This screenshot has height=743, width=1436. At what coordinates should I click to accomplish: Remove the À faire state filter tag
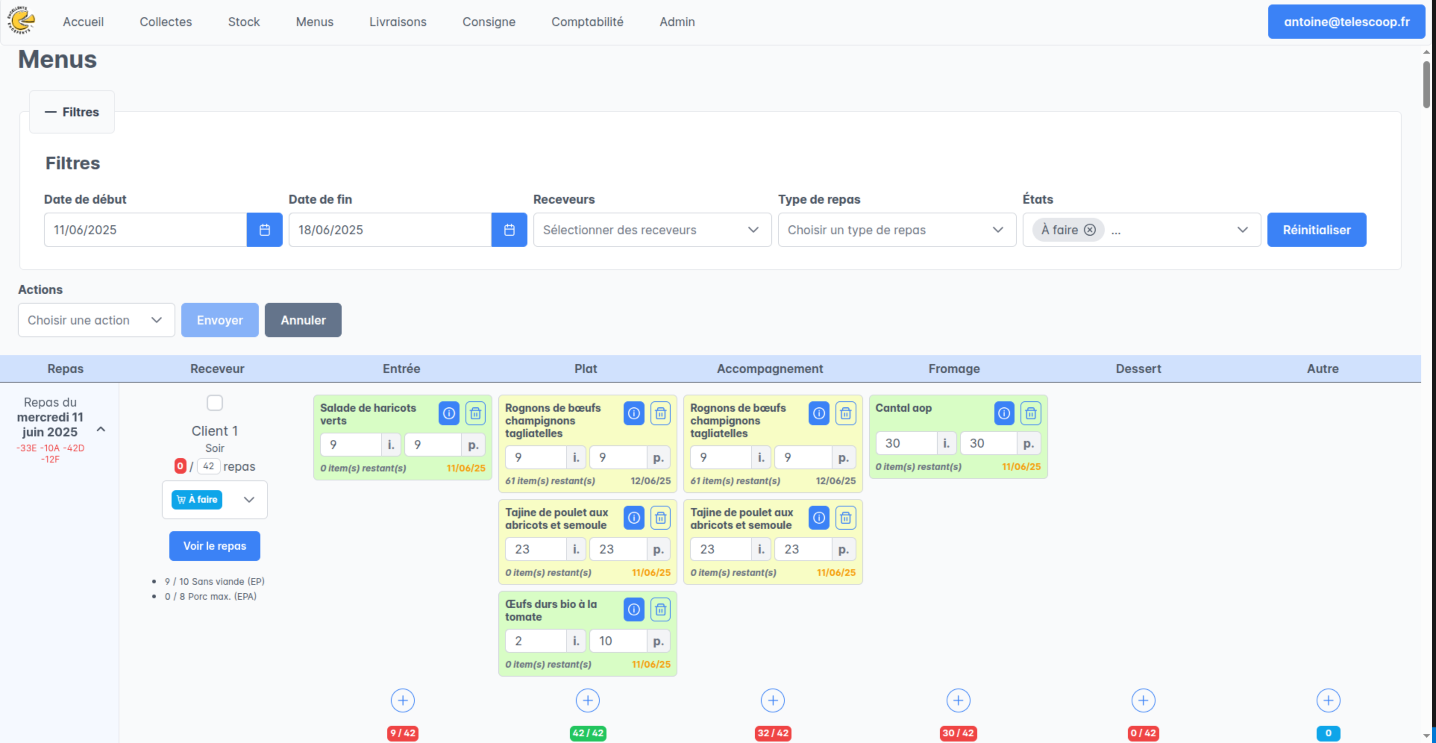click(1089, 230)
